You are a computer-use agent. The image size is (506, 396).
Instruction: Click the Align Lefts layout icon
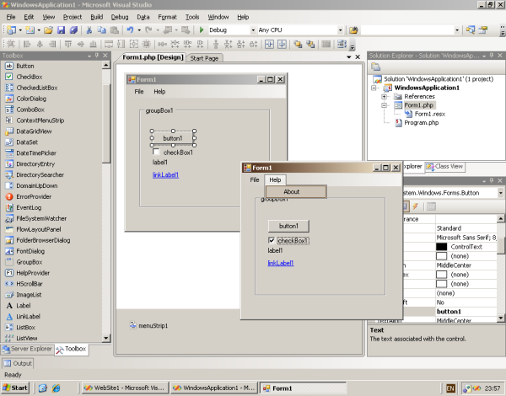(27, 44)
